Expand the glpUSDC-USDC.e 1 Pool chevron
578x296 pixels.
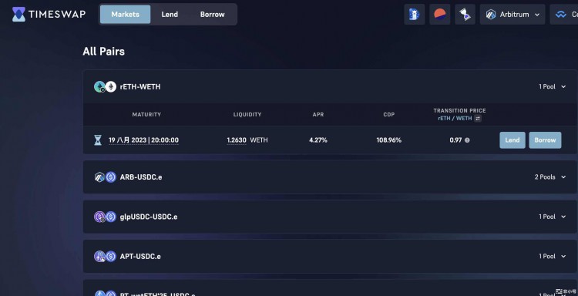click(563, 217)
